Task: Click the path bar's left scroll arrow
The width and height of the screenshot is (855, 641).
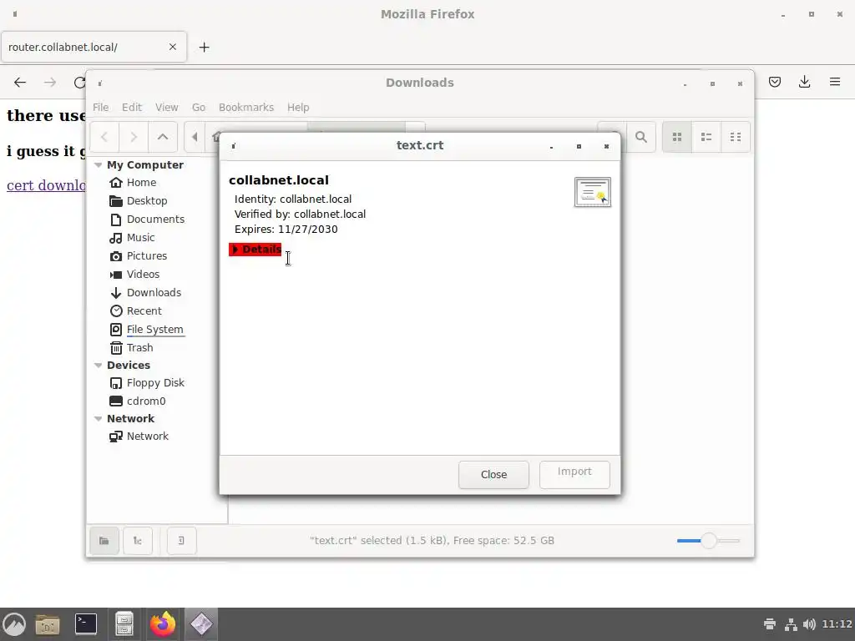Action: [x=195, y=137]
